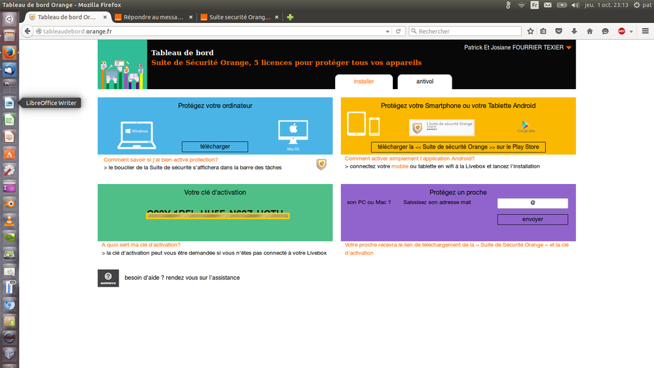This screenshot has width=654, height=368.
Task: Click the télécharger button for computer
Action: (x=215, y=147)
